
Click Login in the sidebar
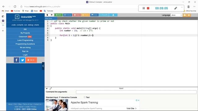[25, 55]
